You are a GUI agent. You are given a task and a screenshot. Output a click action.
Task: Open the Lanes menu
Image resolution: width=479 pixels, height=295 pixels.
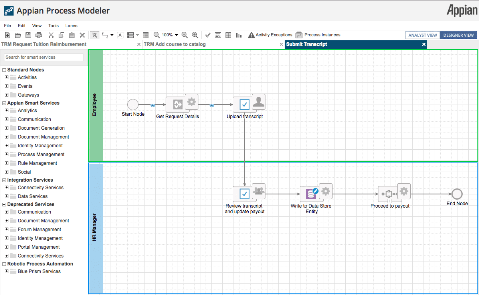point(71,26)
